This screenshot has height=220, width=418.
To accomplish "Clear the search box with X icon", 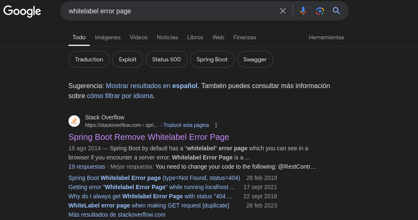I will 282,11.
